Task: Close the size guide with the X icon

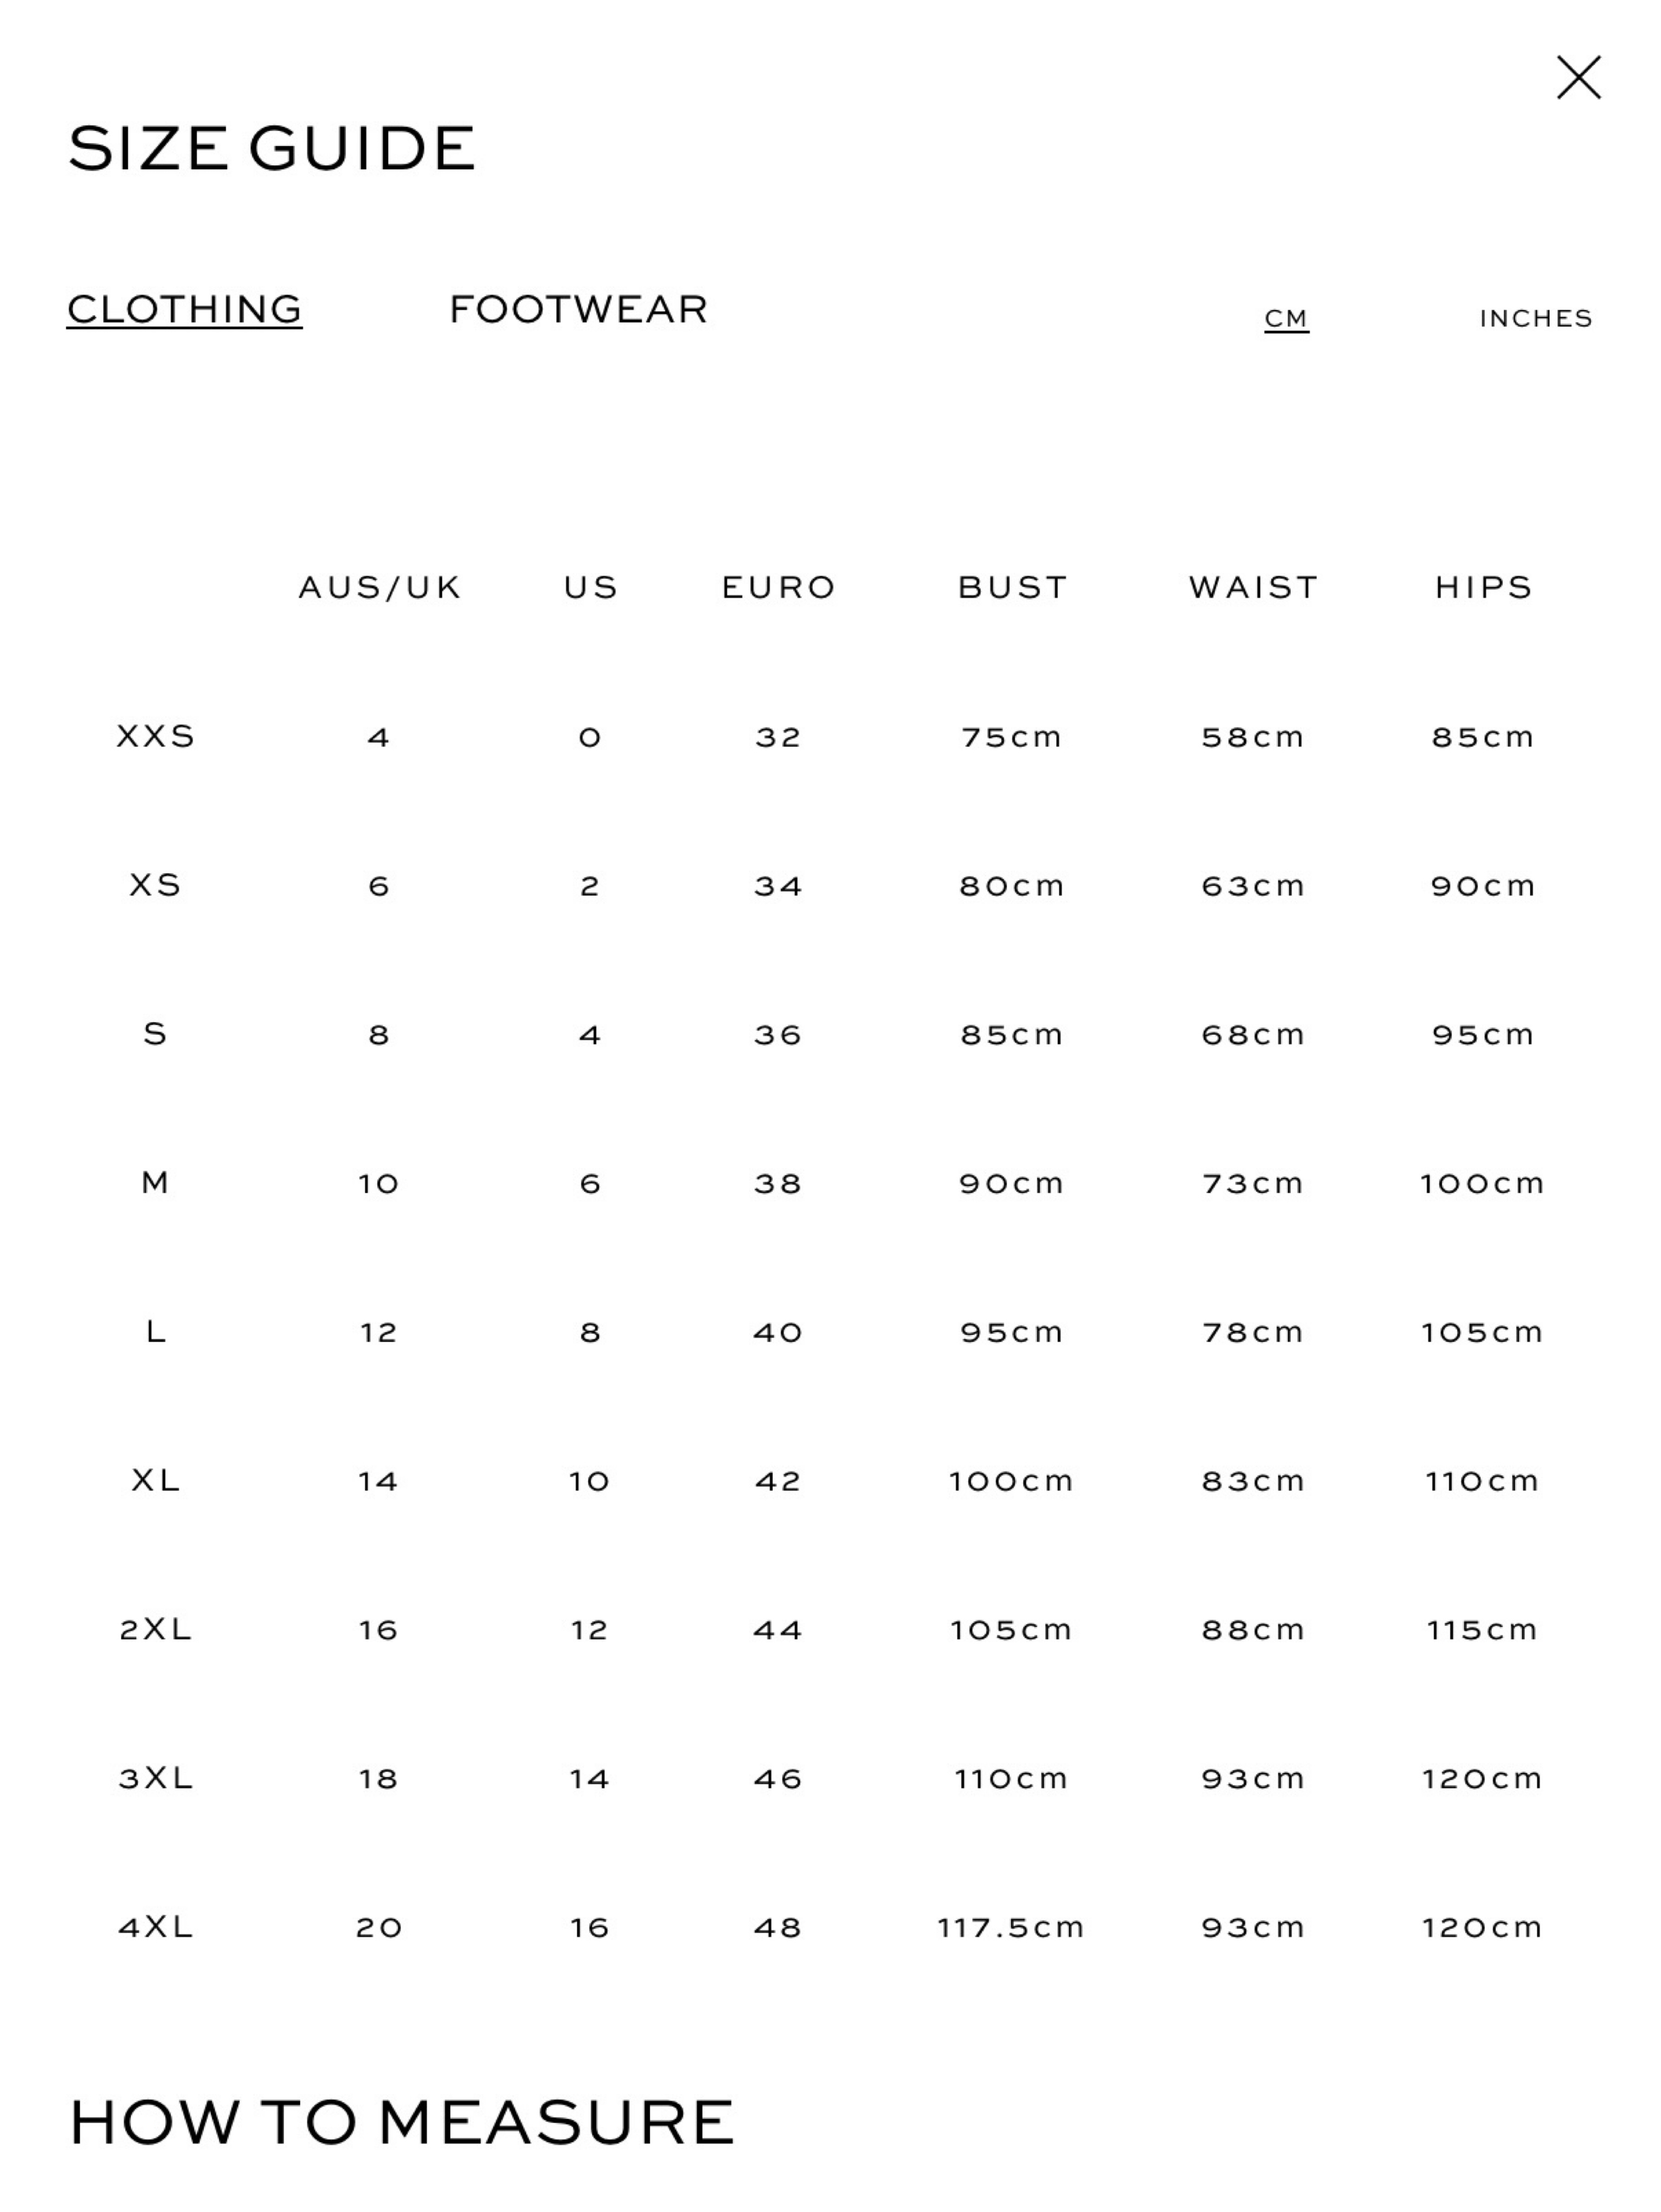Action: click(x=1578, y=78)
